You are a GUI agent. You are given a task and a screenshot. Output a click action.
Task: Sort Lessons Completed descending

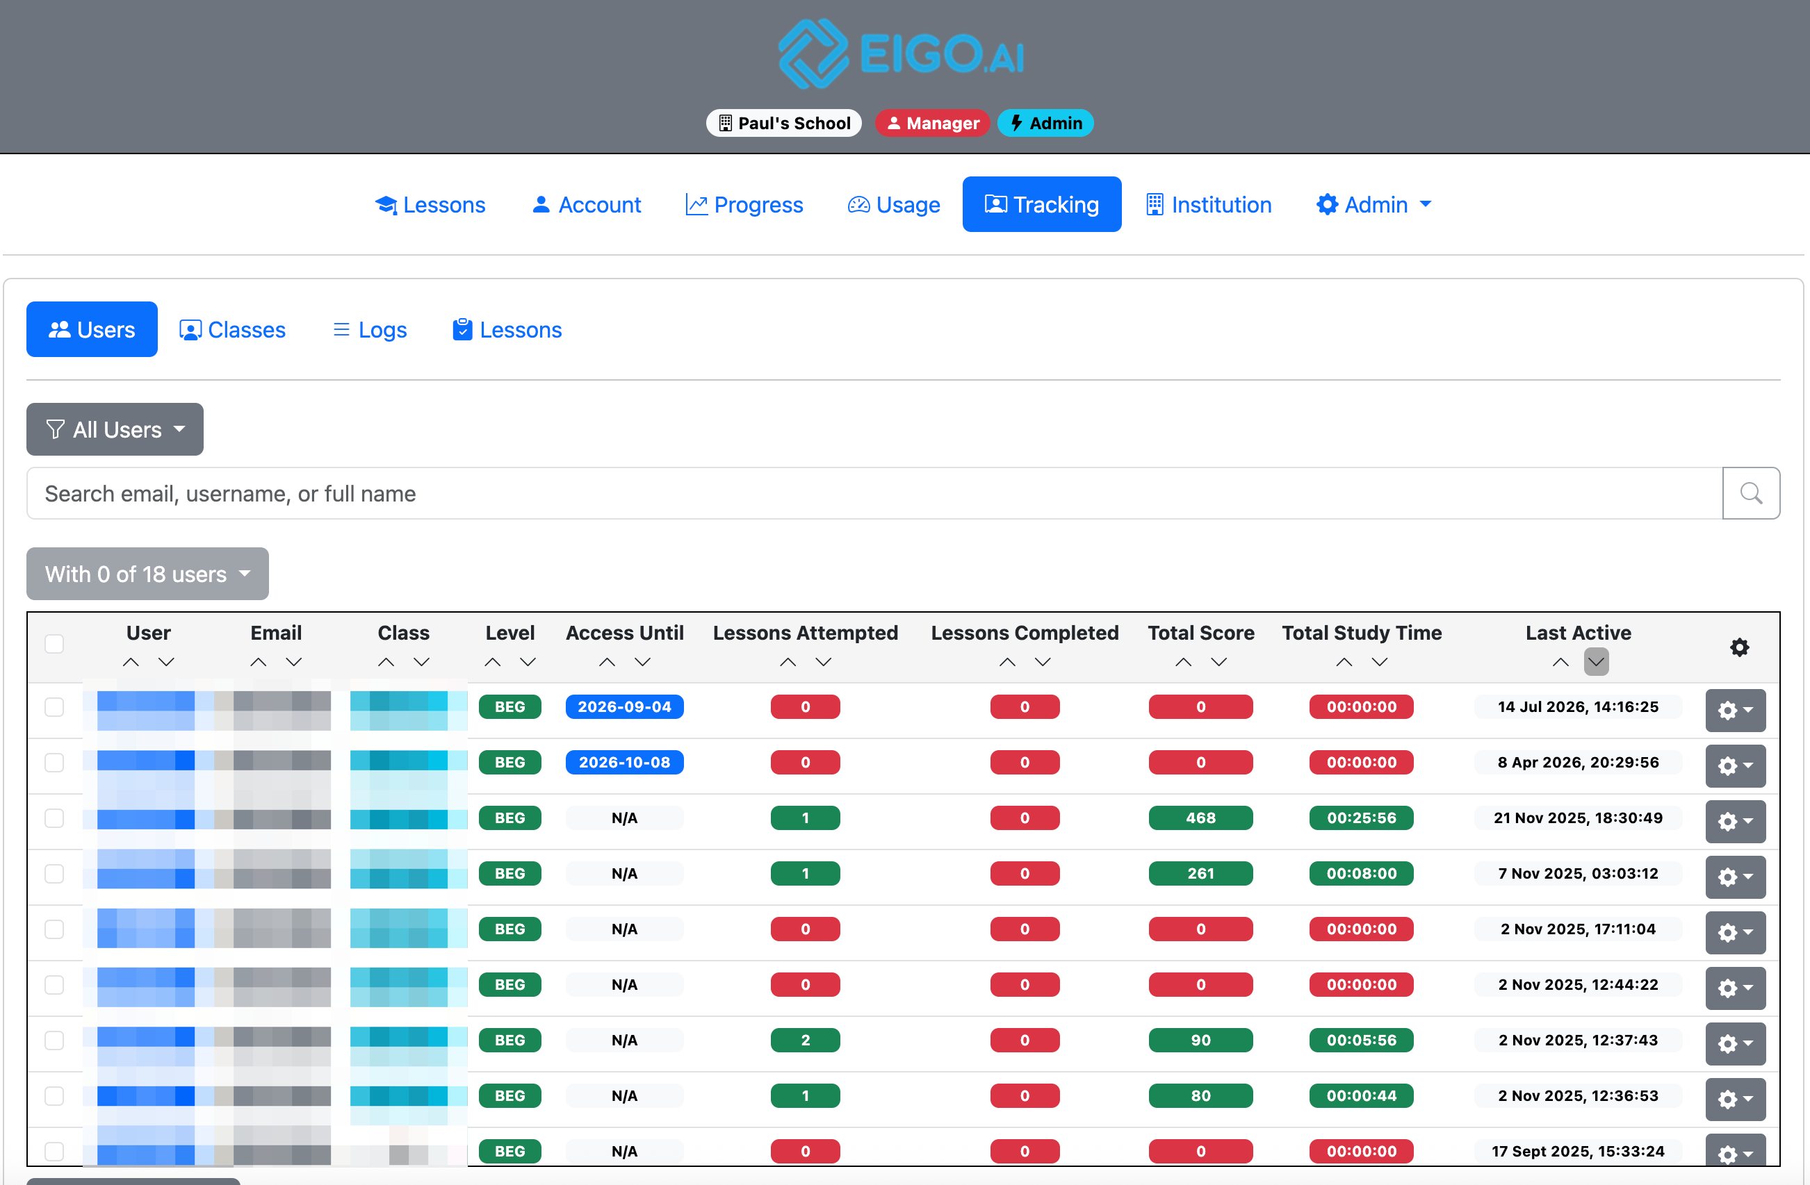(1043, 662)
